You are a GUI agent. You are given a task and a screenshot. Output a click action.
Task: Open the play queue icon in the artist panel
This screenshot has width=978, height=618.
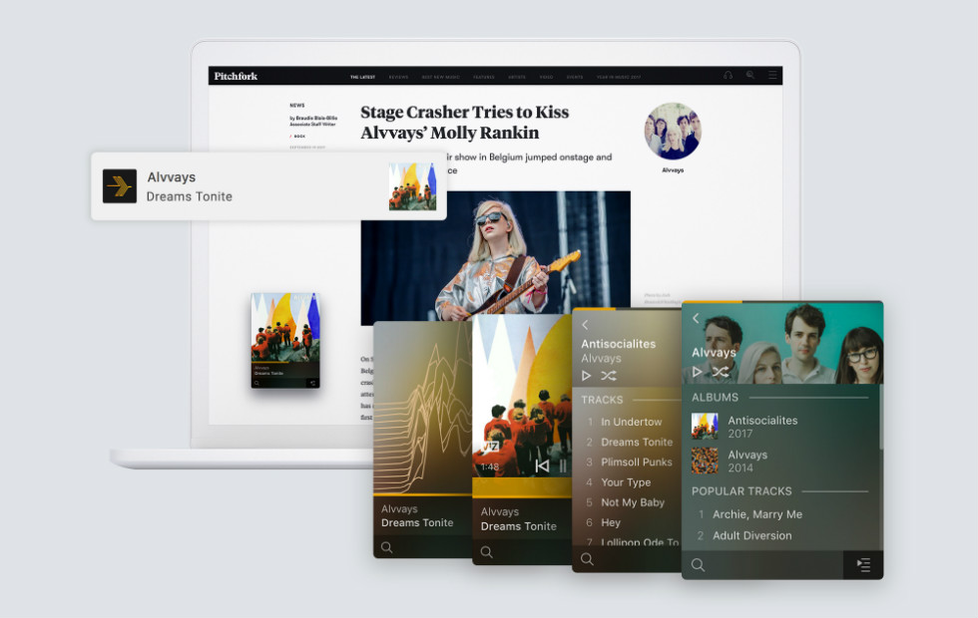[863, 565]
